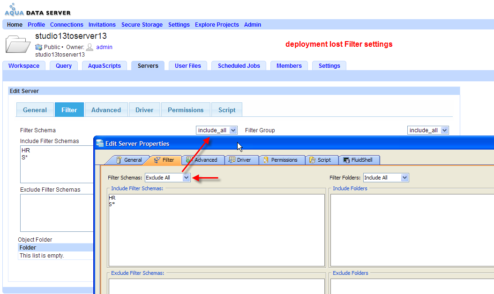This screenshot has width=494, height=294.
Task: Open Explore Projects from the navigation bar
Action: click(x=217, y=25)
